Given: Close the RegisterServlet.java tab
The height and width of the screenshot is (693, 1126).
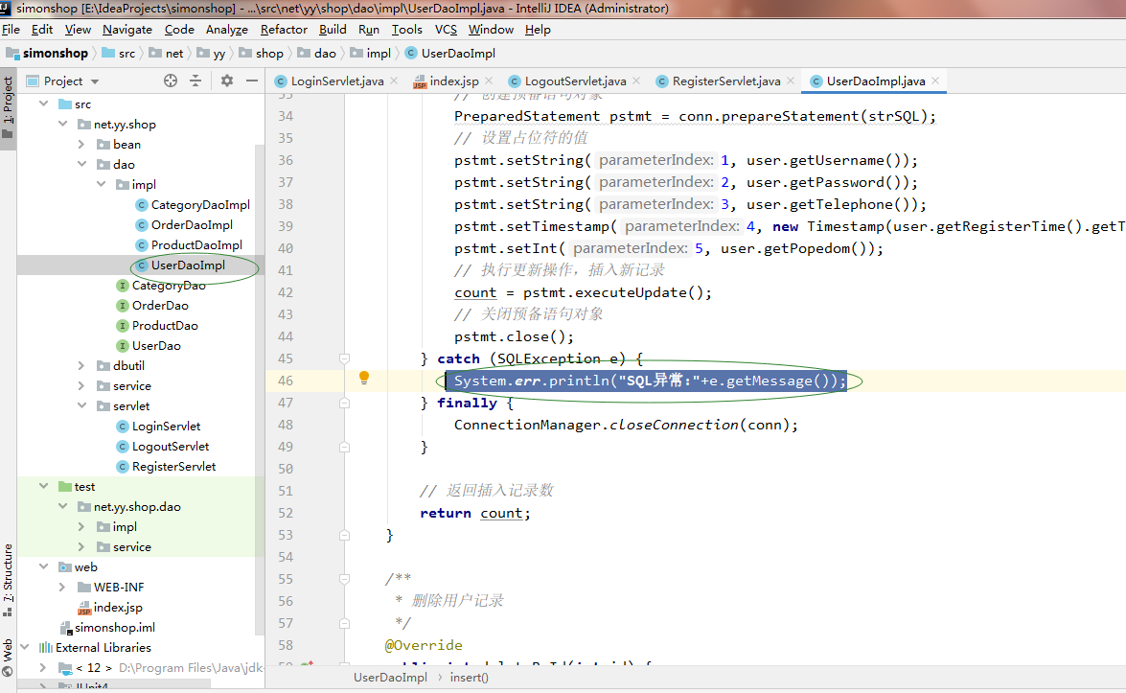Looking at the screenshot, I should tap(791, 81).
